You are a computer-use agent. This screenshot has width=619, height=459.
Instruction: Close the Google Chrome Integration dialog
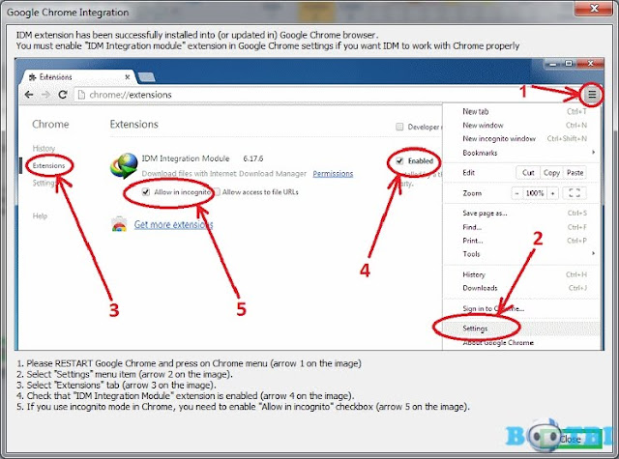coord(594,8)
